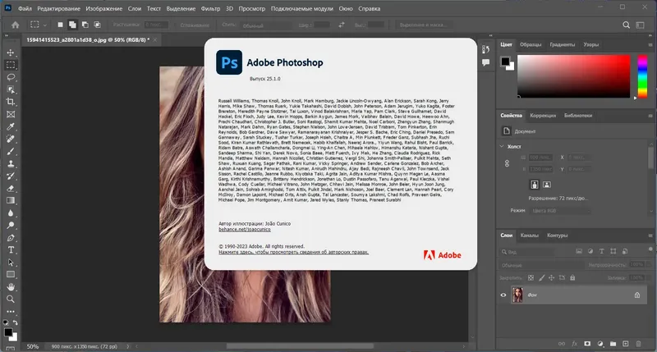The image size is (657, 352).
Task: Select the Path Selection tool
Action: 11,263
